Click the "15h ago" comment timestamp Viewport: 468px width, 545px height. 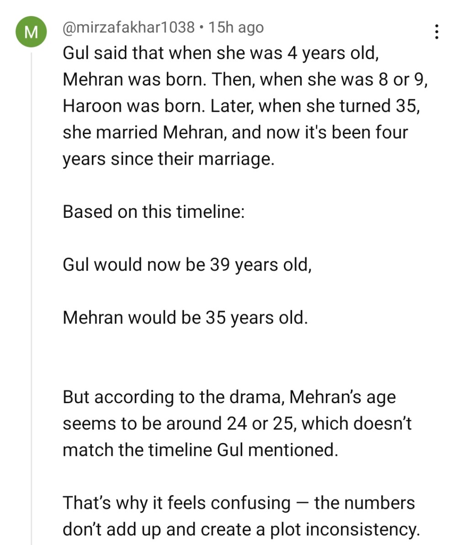point(236,27)
